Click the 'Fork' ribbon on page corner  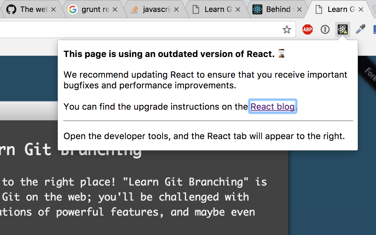tap(369, 74)
